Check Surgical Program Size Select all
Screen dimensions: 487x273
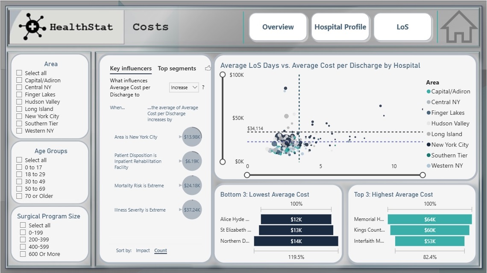23,225
